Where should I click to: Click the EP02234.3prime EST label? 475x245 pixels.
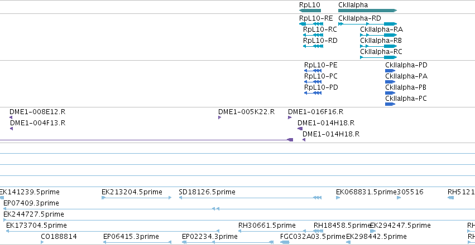click(210, 237)
